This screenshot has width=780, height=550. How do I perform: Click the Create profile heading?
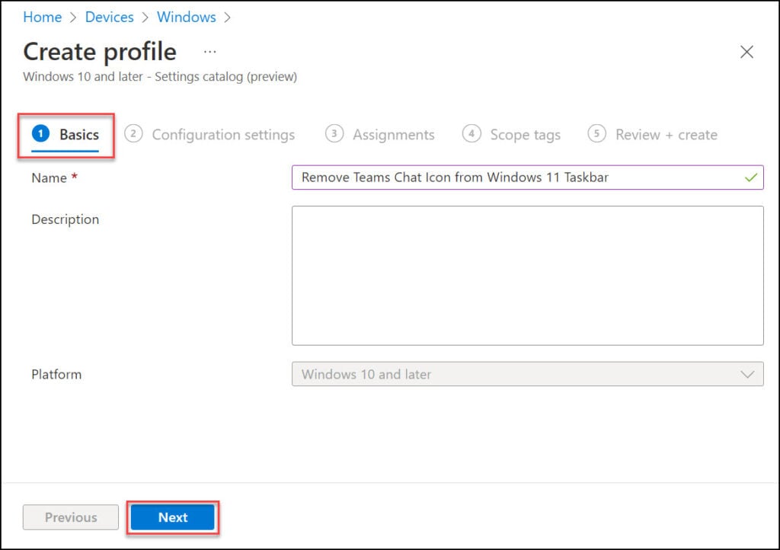pos(100,52)
